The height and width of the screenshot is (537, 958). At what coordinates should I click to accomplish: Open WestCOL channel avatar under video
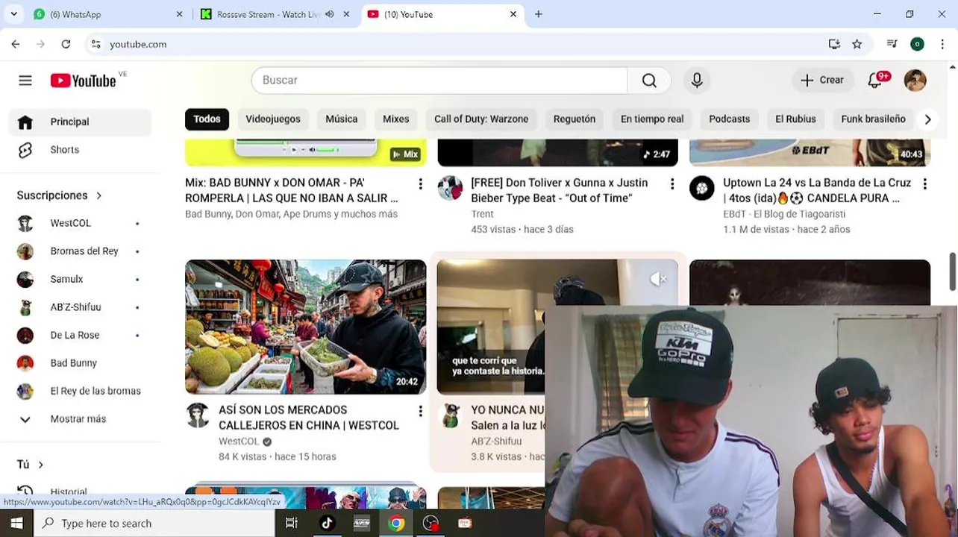pos(198,415)
